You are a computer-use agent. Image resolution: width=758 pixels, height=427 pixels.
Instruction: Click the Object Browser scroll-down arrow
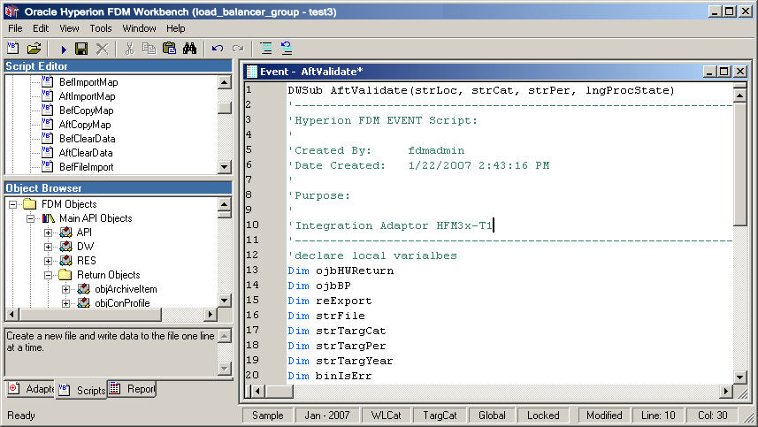[x=225, y=301]
